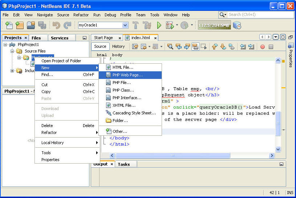The width and height of the screenshot is (296, 198).
Task: Select PHP Web Page from New submenu
Action: pos(130,75)
